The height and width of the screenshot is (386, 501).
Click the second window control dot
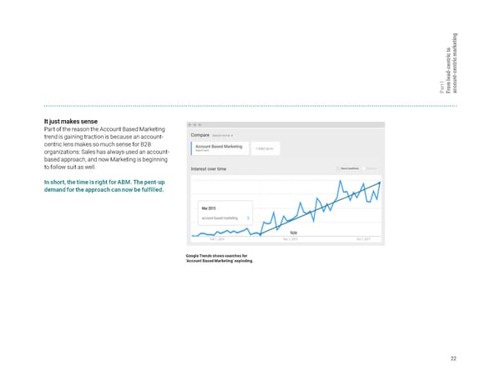(195, 126)
